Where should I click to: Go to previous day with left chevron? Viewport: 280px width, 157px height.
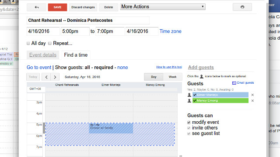pos(46,77)
